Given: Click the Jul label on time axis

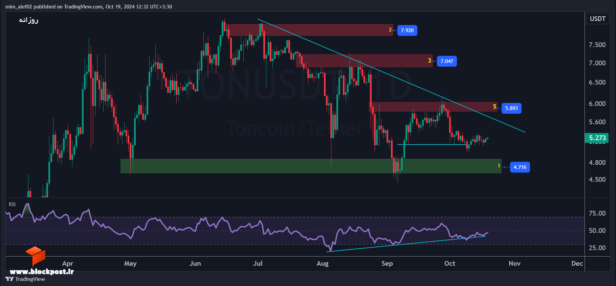Looking at the screenshot, I should 258,263.
